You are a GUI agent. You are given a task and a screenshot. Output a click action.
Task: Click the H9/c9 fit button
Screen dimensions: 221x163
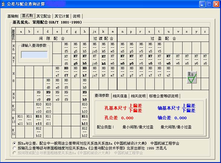click(x=39, y=96)
